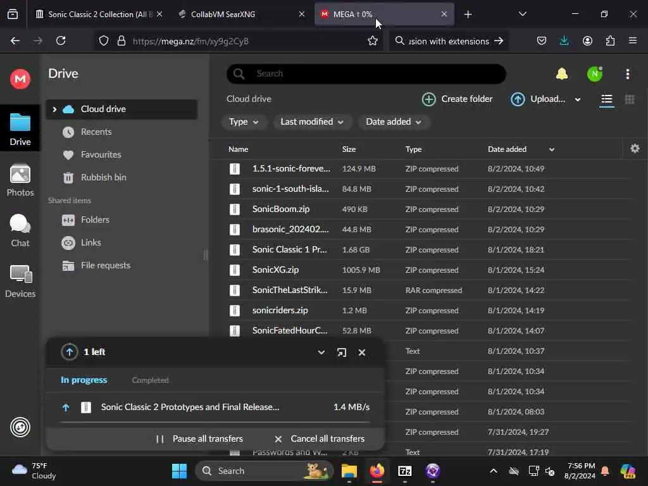Open the Devices section
The height and width of the screenshot is (486, 648).
click(x=20, y=282)
